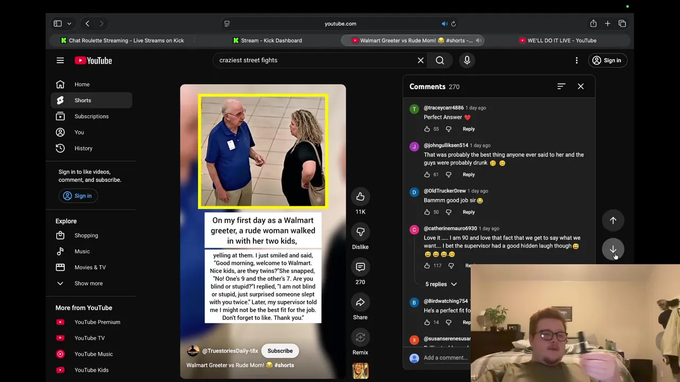Open @TruestoriesDaily-t8x channel name
Viewport: 680px width, 382px height.
[x=230, y=351]
